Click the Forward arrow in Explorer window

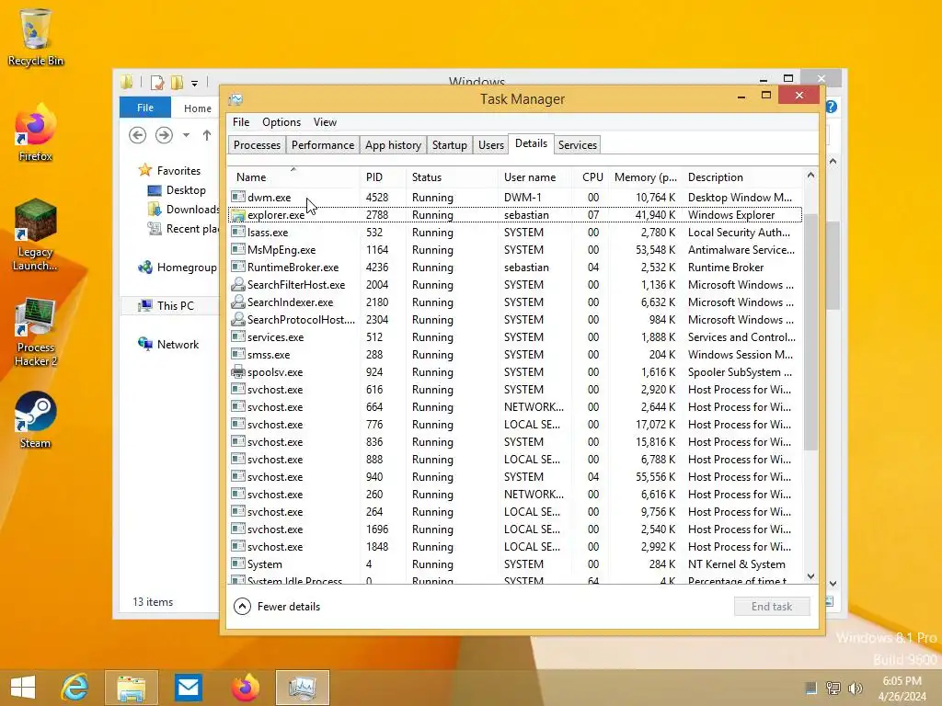point(164,135)
